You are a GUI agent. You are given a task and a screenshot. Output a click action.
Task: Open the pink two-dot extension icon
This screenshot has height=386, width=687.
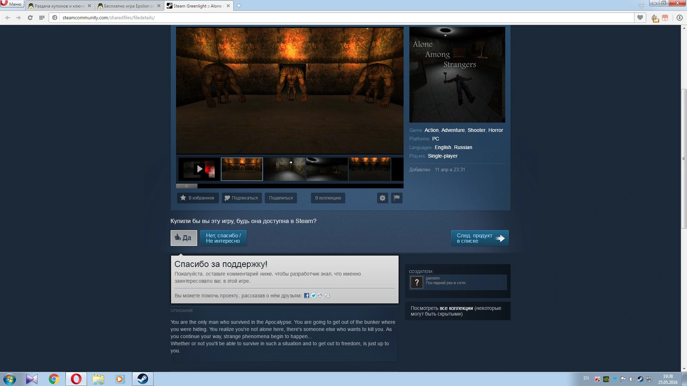(x=665, y=18)
